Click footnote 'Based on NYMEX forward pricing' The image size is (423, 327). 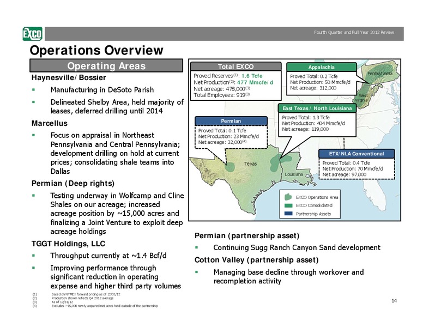coord(86,294)
